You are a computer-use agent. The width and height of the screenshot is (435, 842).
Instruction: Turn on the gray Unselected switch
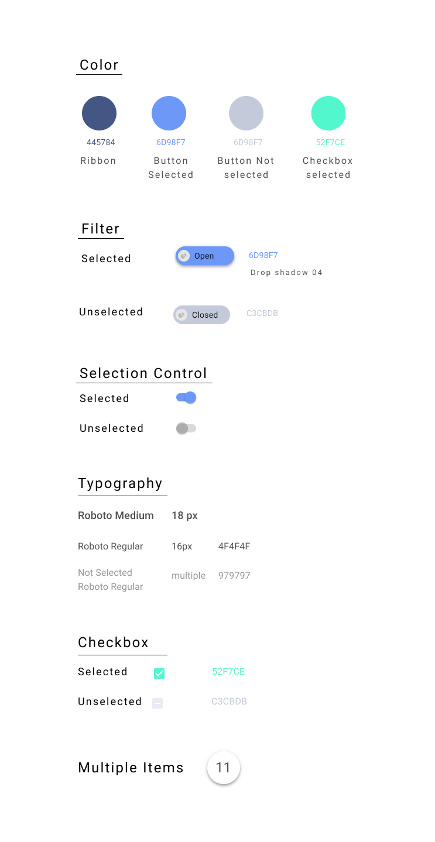click(186, 428)
